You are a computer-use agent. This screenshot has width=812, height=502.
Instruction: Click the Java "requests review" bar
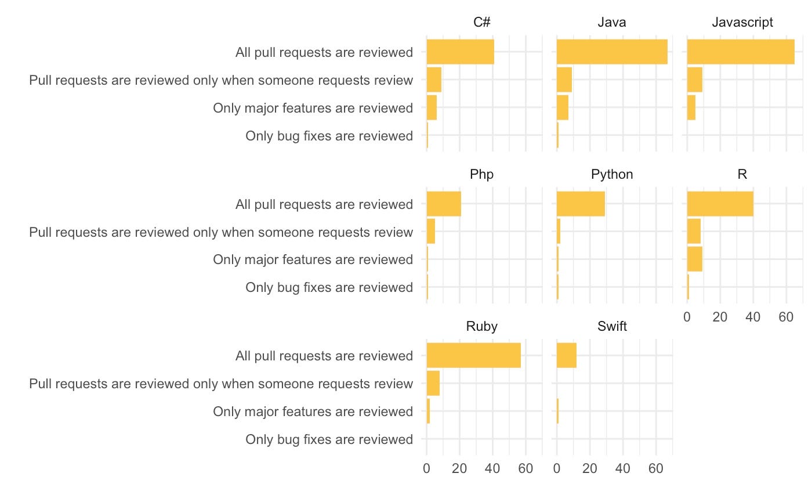tap(564, 80)
